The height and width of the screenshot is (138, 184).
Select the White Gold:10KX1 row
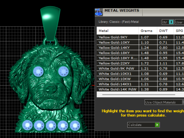[x=140, y=74]
